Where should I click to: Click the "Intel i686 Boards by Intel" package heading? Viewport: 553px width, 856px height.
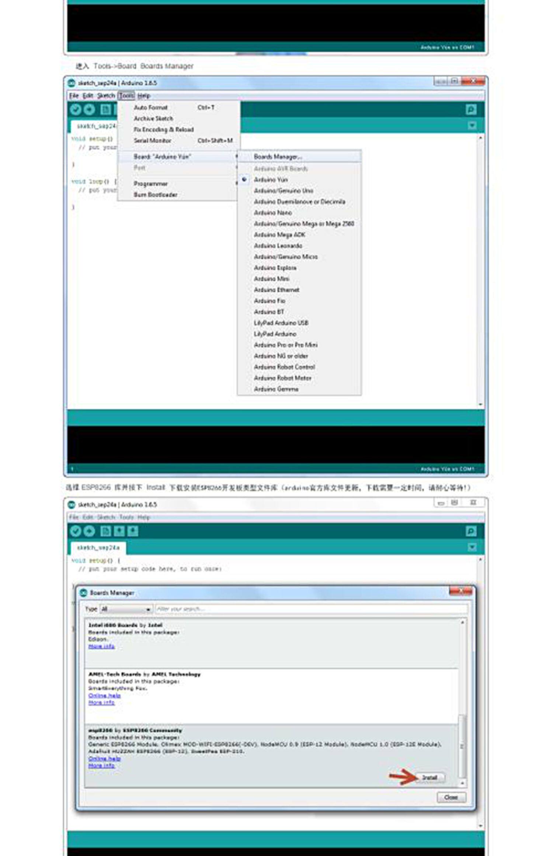pyautogui.click(x=125, y=625)
